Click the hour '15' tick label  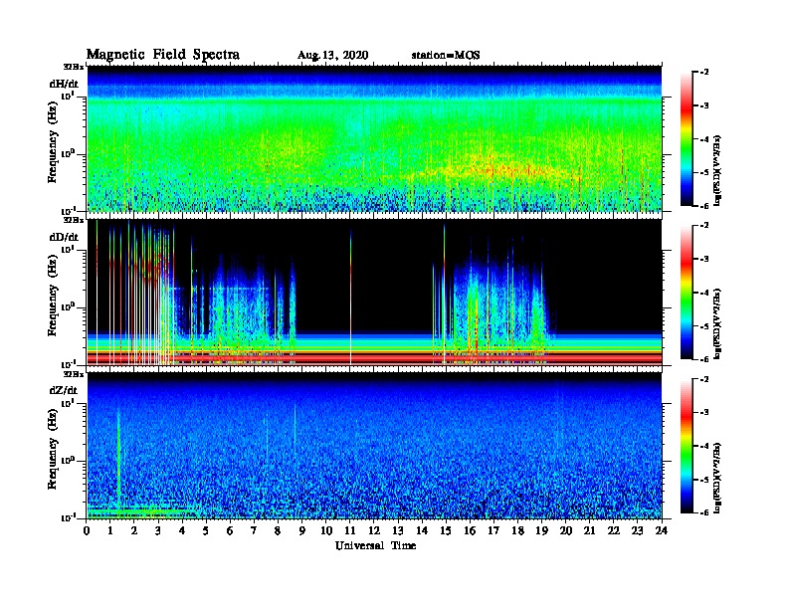tap(446, 530)
